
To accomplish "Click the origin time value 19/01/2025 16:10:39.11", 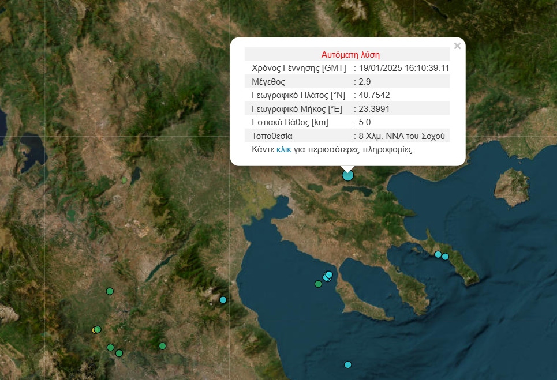I will coord(404,68).
